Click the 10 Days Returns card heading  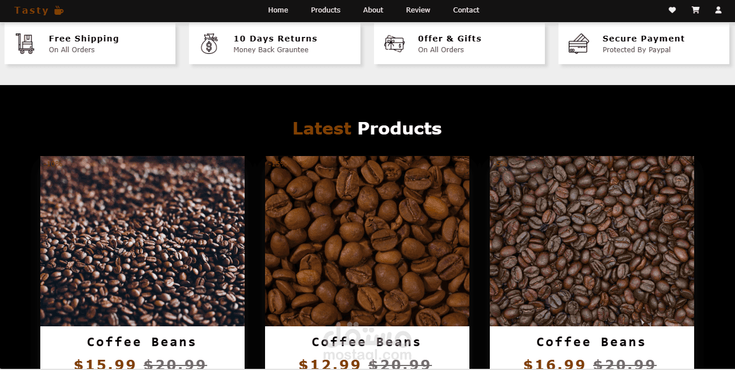[275, 39]
